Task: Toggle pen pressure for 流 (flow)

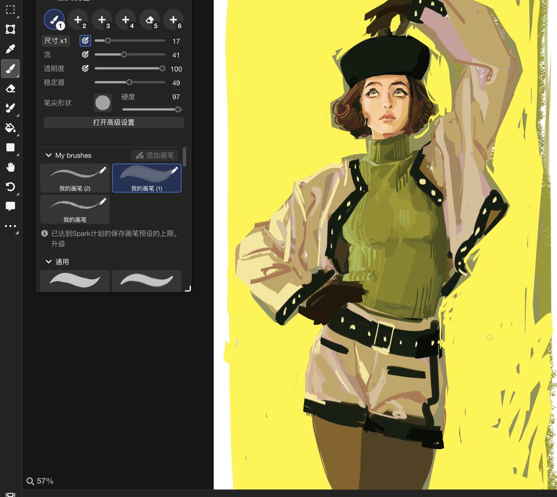Action: click(x=85, y=54)
